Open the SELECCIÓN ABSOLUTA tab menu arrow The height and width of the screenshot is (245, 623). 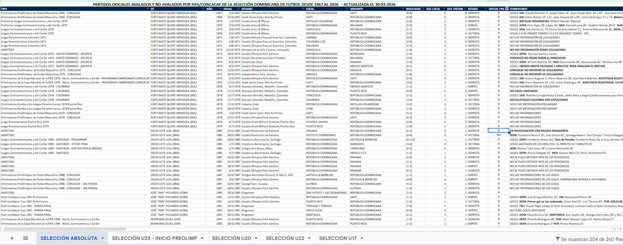[102, 238]
